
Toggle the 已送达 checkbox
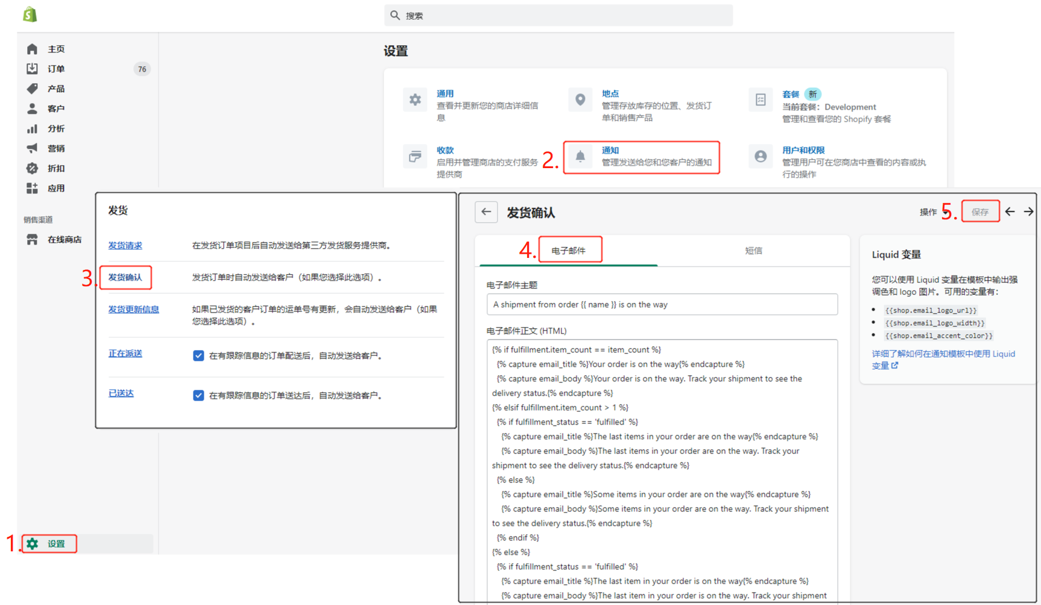[x=198, y=395]
